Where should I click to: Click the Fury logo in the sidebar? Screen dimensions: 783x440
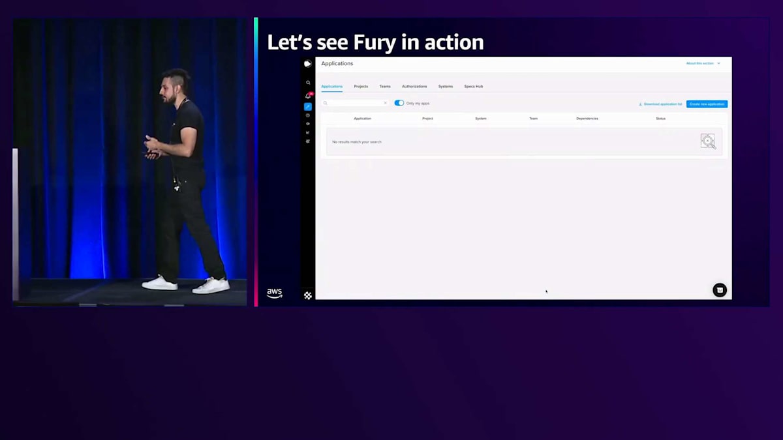(x=308, y=64)
